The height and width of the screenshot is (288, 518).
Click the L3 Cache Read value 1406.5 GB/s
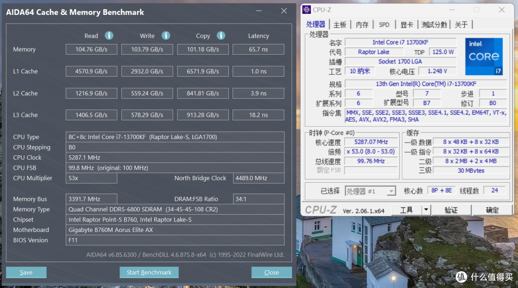tap(92, 115)
